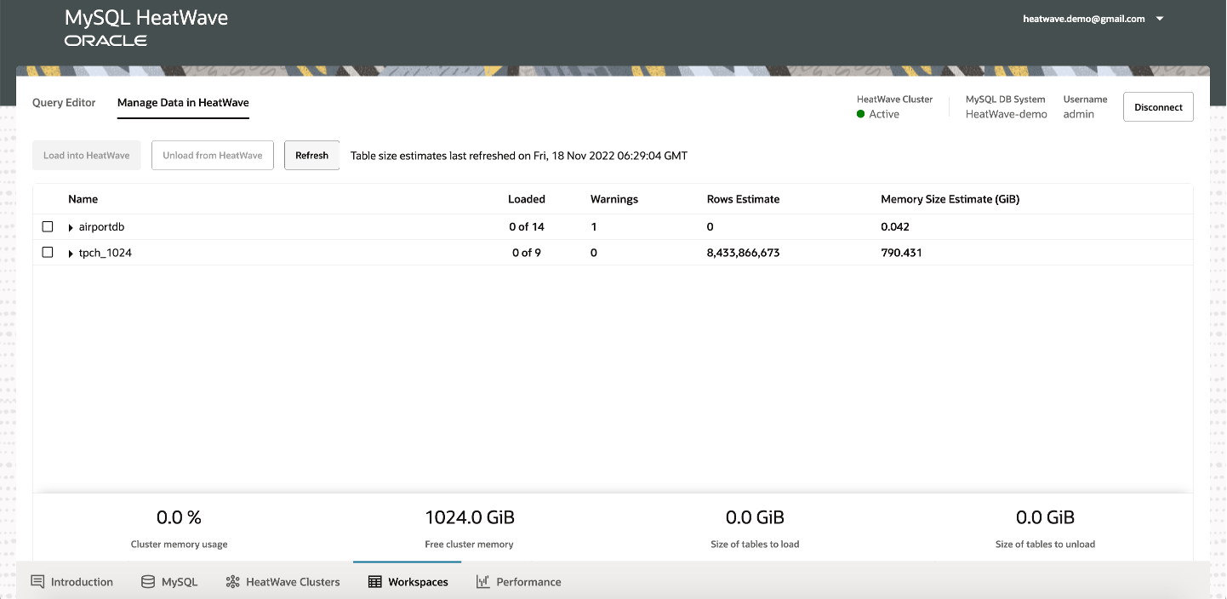Switch to the Query Editor tab

(x=63, y=102)
